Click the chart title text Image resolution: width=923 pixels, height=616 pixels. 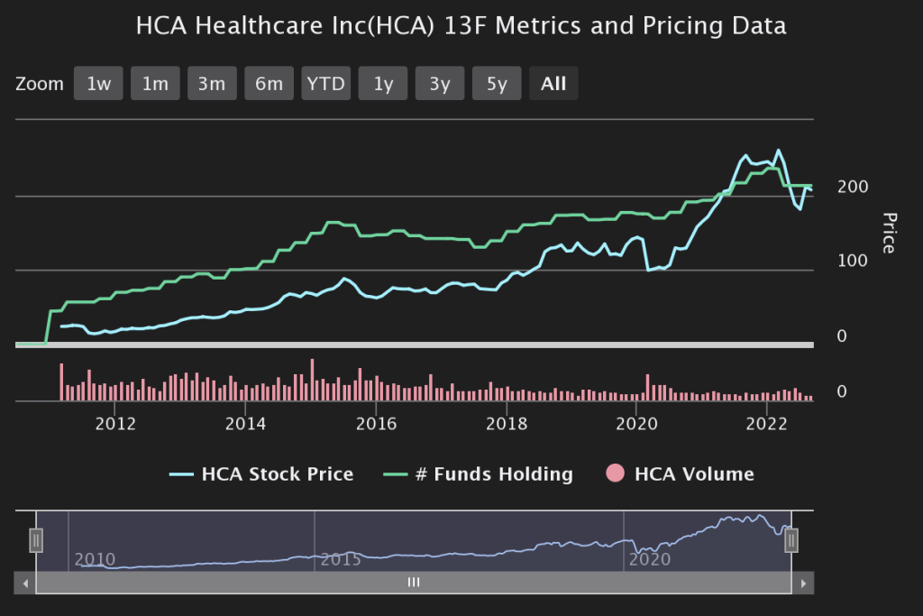tap(461, 25)
